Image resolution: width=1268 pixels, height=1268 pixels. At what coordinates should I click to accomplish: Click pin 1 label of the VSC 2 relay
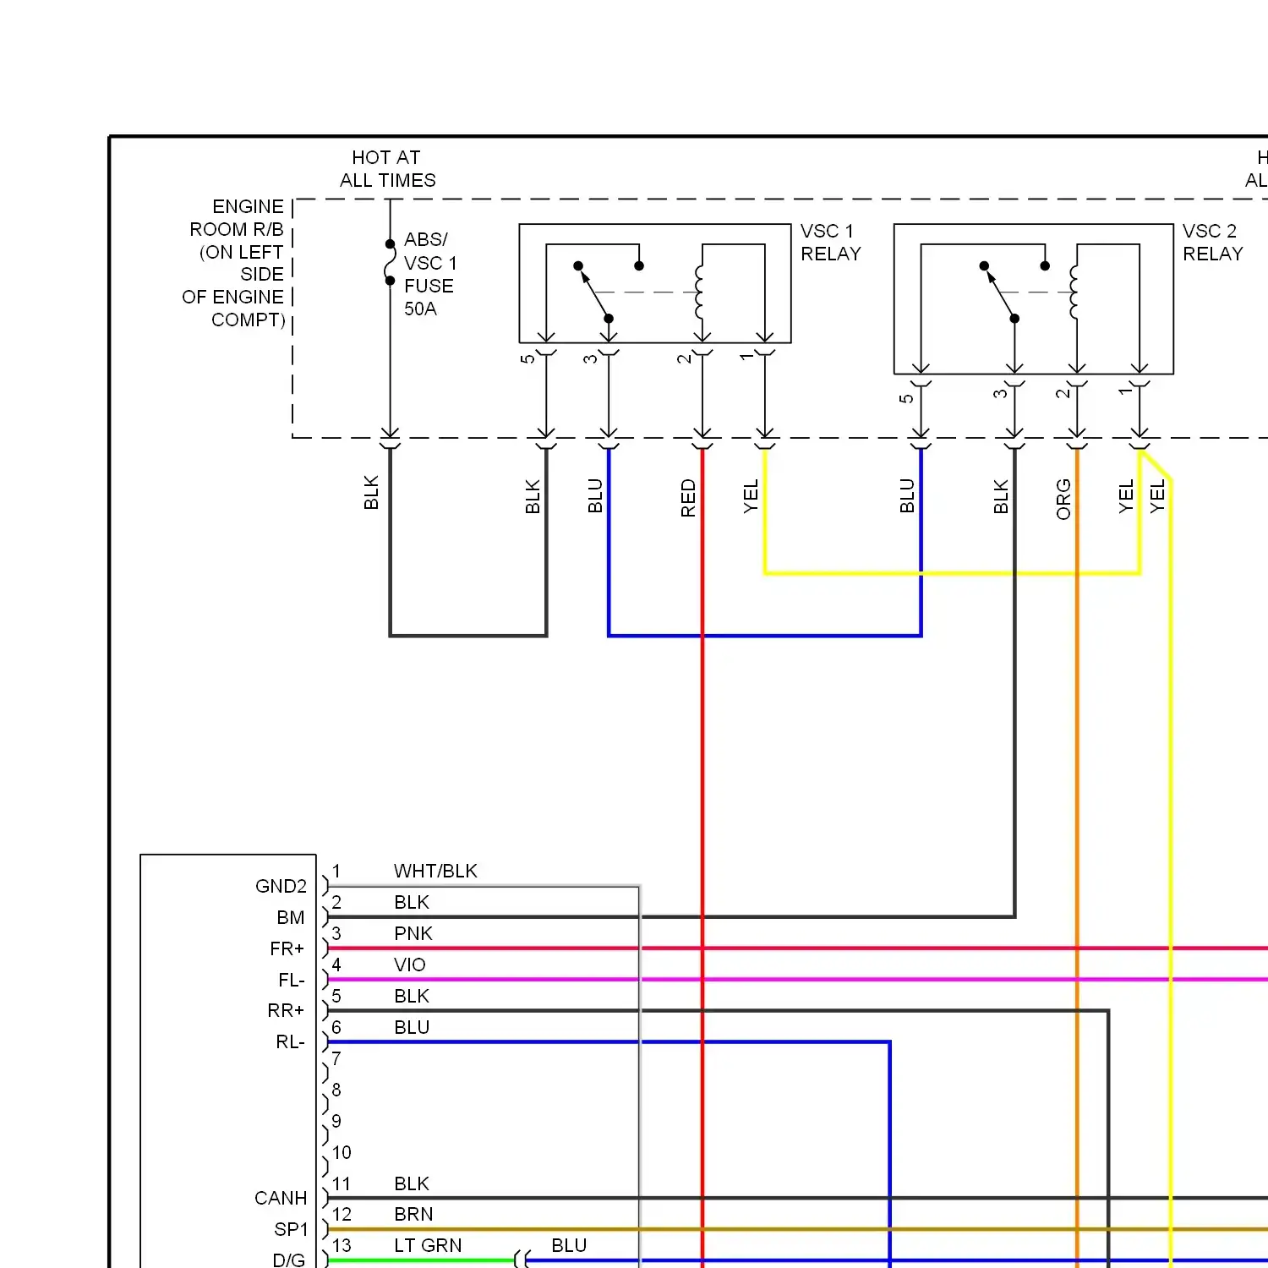(1124, 391)
